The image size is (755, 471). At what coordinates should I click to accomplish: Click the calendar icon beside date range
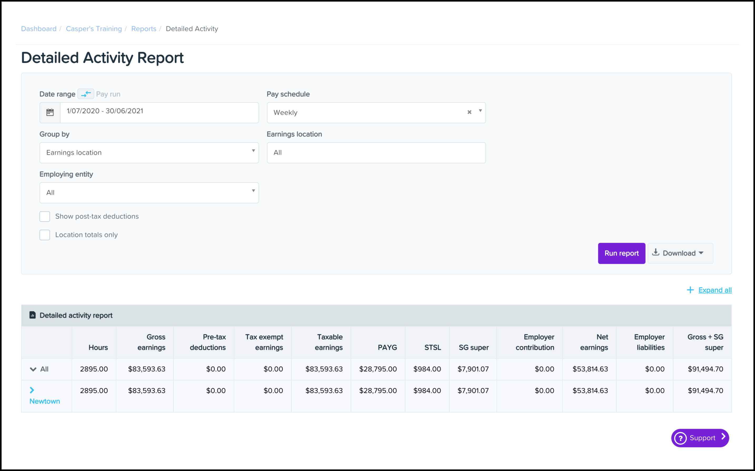coord(50,112)
